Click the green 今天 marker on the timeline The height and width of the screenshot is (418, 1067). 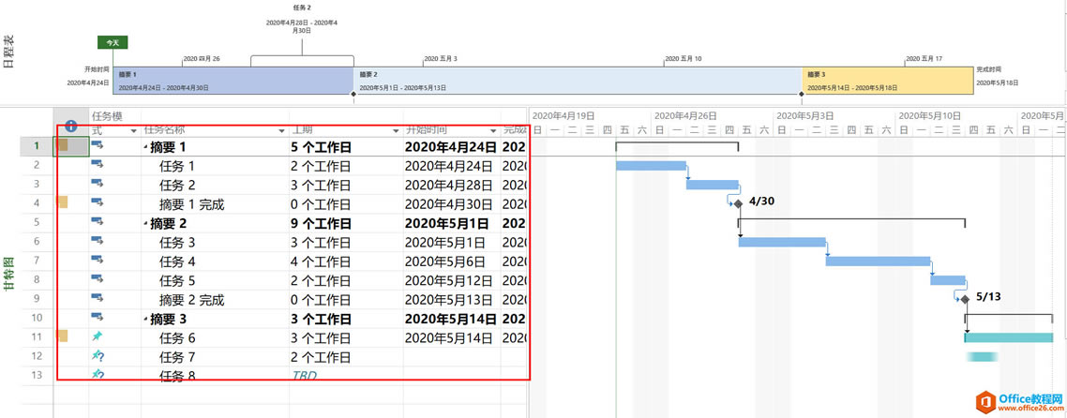[113, 42]
